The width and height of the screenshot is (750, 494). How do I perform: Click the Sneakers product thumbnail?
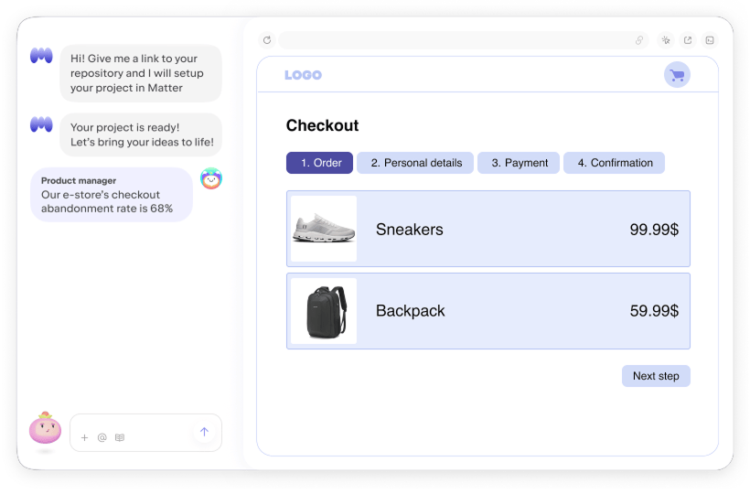point(324,229)
